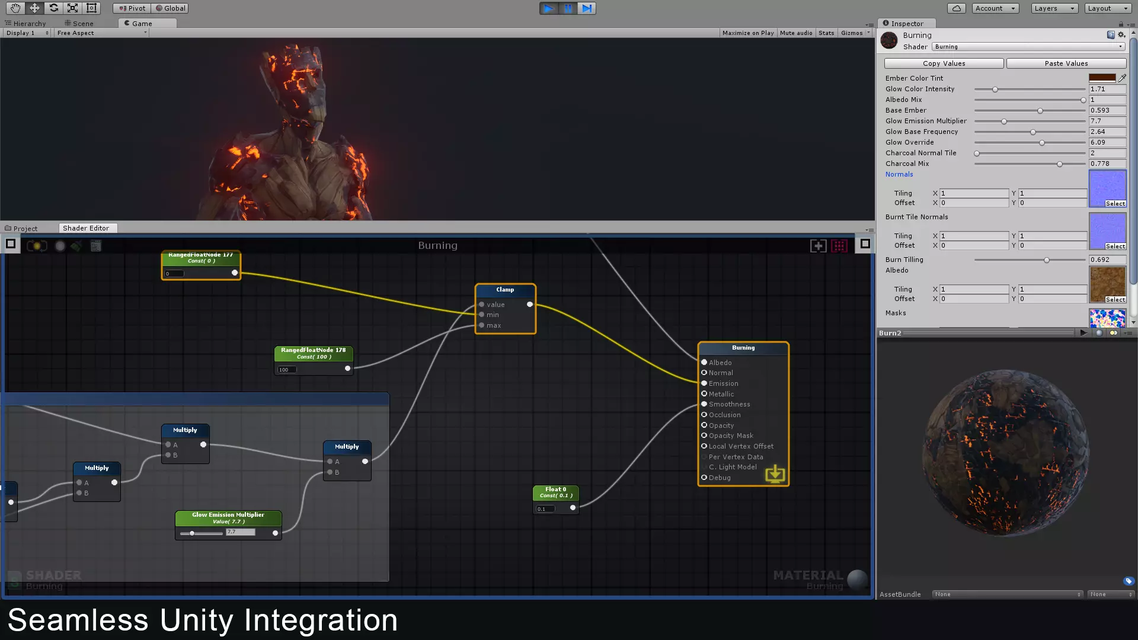Open the Layers dropdown
This screenshot has height=640, width=1138.
(1053, 8)
